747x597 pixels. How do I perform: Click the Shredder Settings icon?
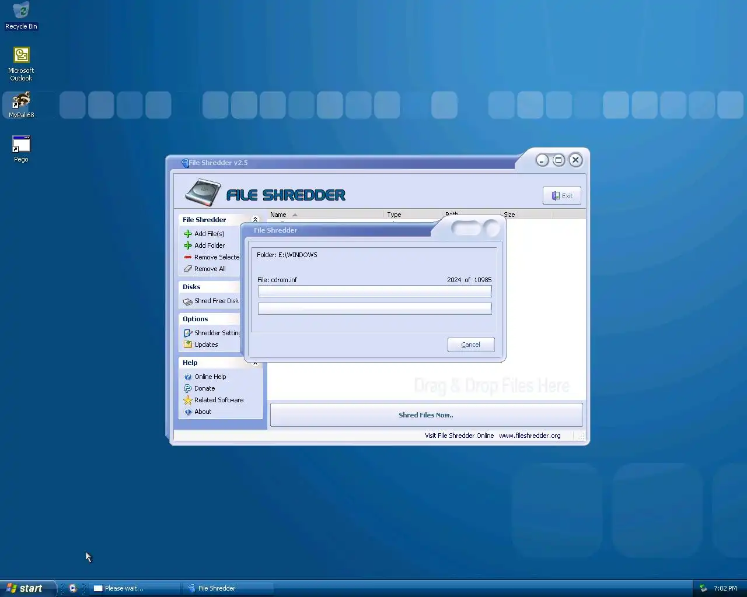click(x=188, y=333)
